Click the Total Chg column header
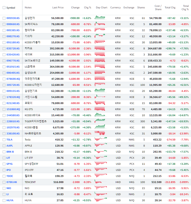 tap(170, 8)
